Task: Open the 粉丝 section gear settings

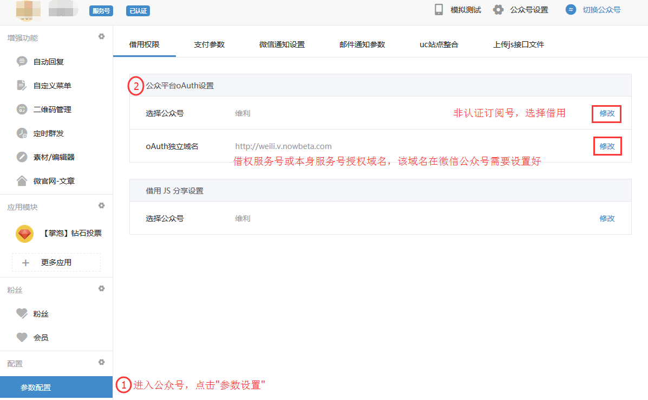Action: tap(101, 288)
